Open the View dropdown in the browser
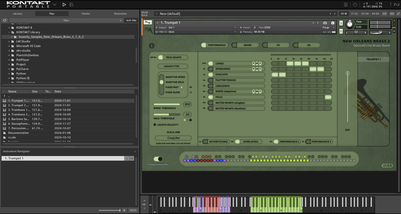The image size is (401, 214). pos(66,20)
